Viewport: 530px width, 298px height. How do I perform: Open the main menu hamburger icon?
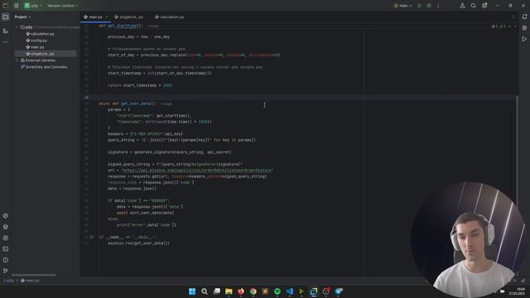(17, 6)
